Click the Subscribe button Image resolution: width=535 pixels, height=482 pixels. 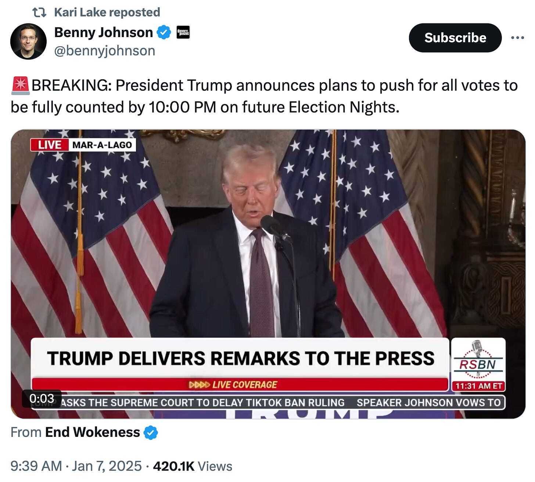coord(455,38)
